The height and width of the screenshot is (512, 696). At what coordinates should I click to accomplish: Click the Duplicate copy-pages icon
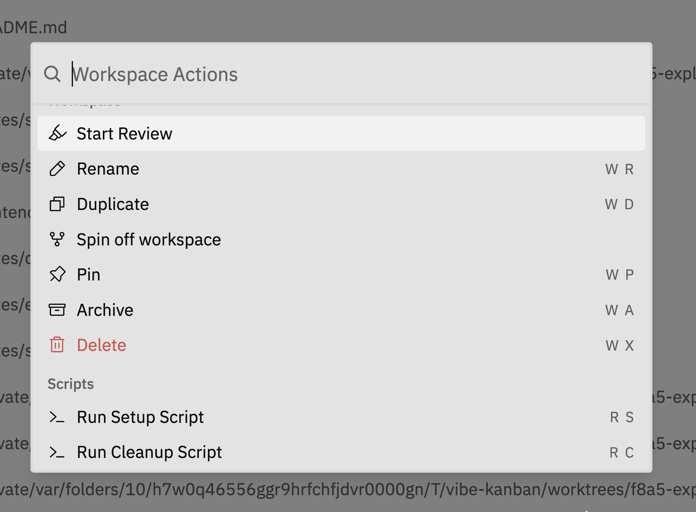coord(57,204)
